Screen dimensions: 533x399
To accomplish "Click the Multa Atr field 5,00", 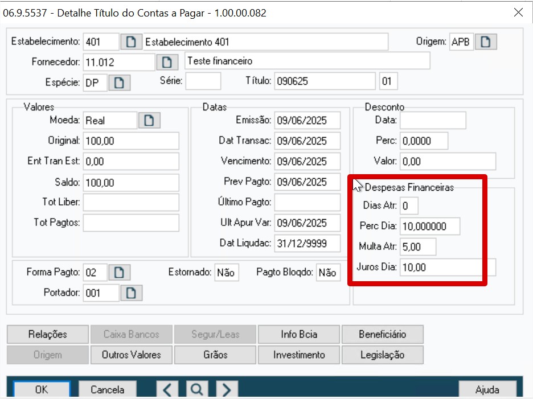I will click(x=418, y=246).
